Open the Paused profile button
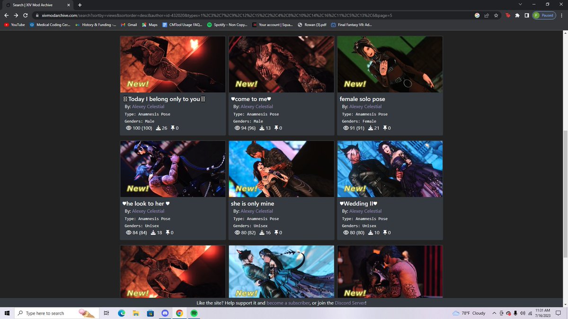The image size is (568, 319). [x=543, y=15]
